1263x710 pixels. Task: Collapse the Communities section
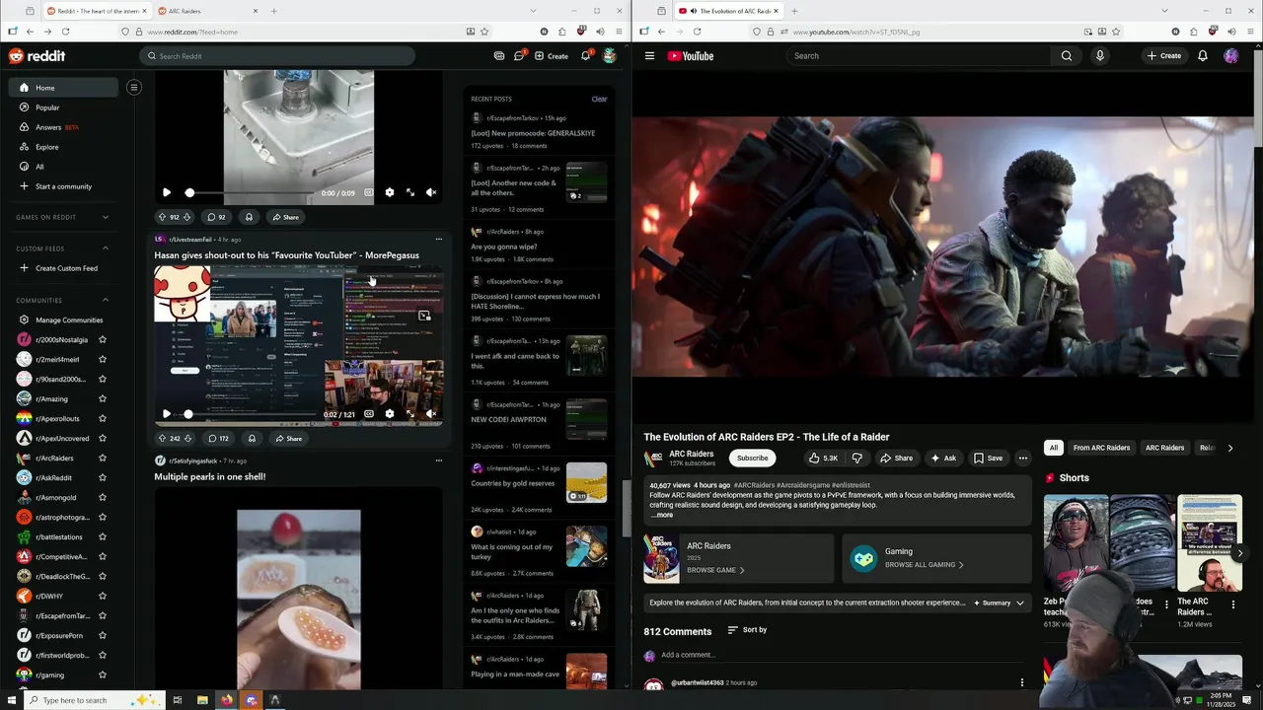pyautogui.click(x=106, y=301)
